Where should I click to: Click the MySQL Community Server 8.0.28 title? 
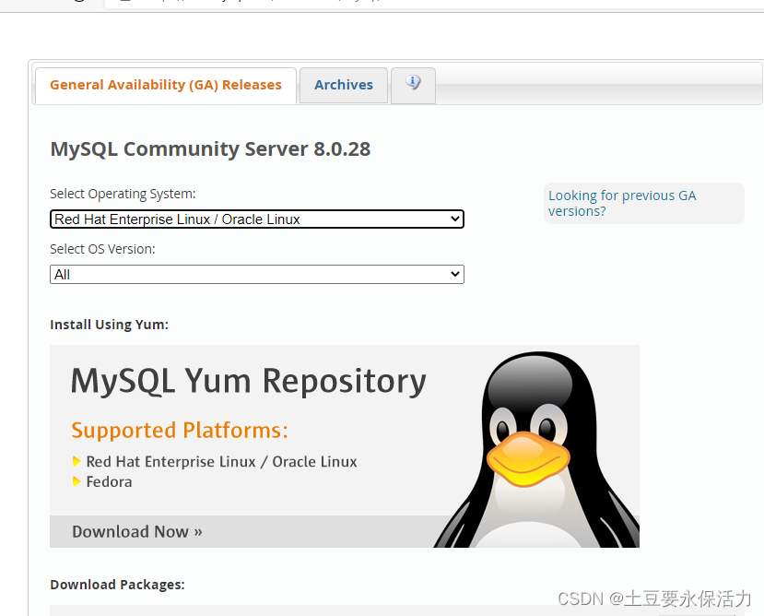[x=210, y=148]
